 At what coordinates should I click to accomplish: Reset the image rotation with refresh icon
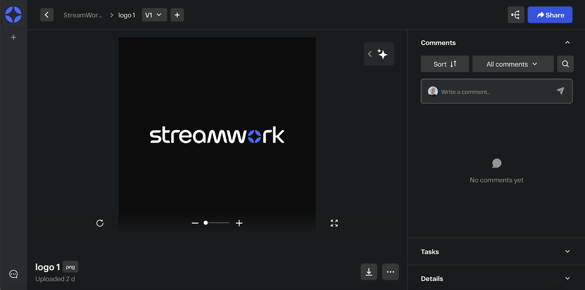pyautogui.click(x=100, y=223)
